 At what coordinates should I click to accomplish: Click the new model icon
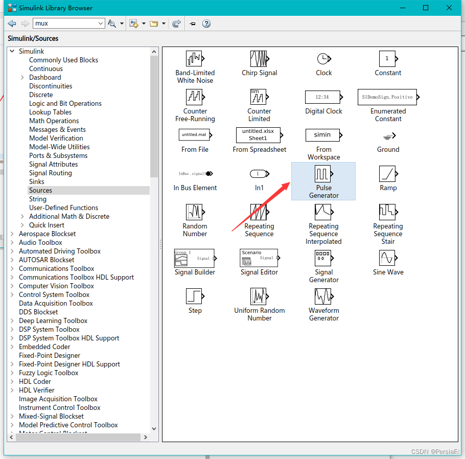tap(134, 24)
